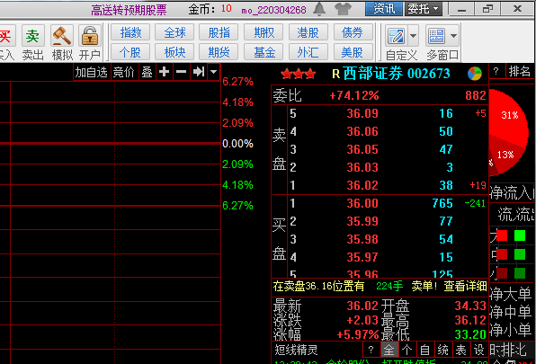536x364 pixels.
Task: Toggle the 叠 overlay chart button
Action: [147, 72]
